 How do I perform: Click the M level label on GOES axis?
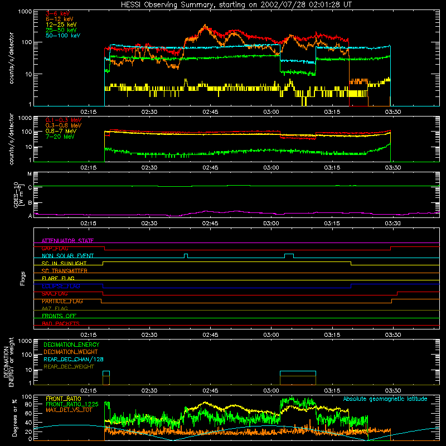coord(30,174)
